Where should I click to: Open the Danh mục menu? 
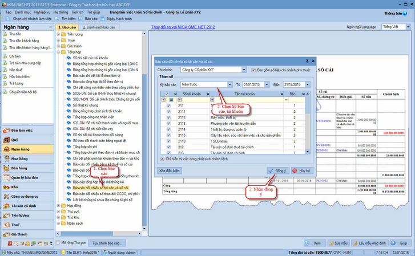point(23,12)
